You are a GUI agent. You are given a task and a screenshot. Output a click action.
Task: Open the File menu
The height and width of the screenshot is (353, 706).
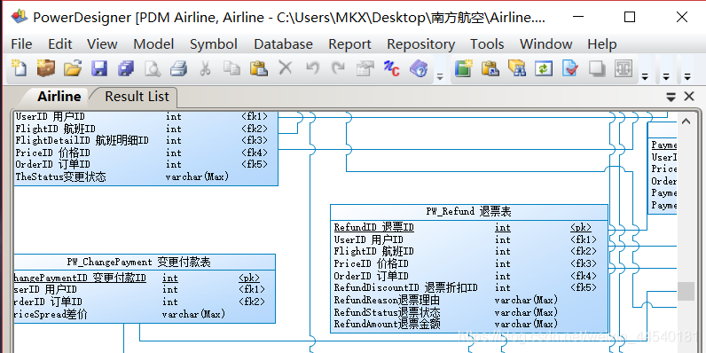(x=21, y=44)
